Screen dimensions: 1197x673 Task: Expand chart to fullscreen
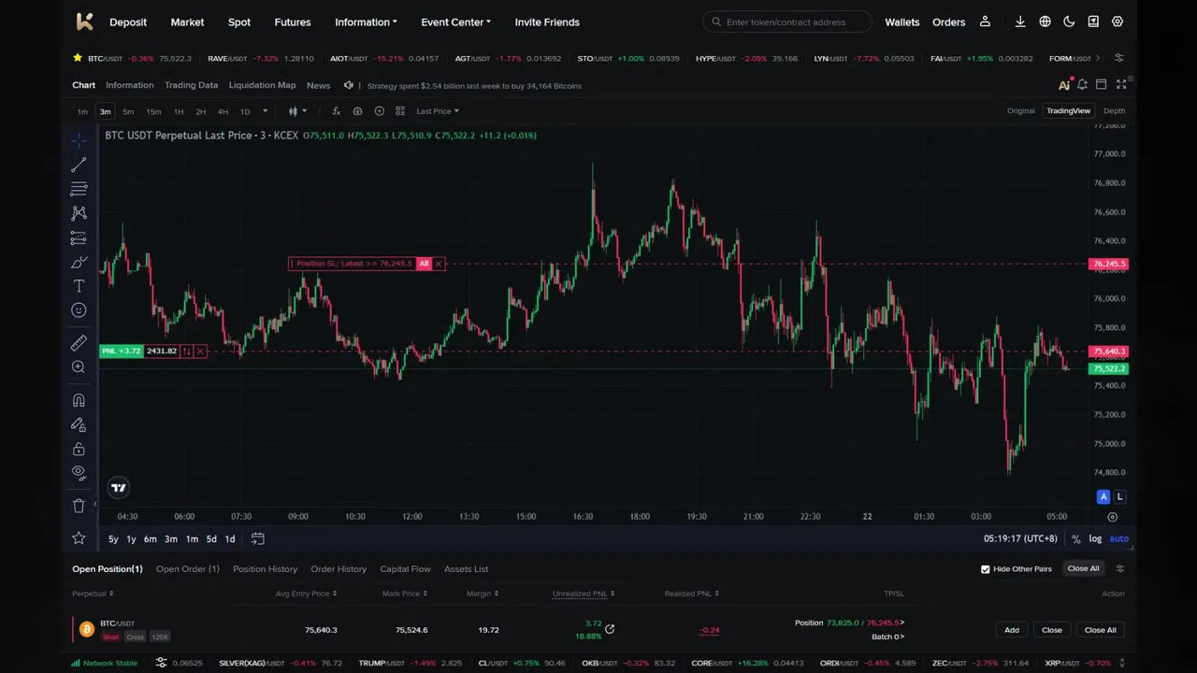(1121, 85)
